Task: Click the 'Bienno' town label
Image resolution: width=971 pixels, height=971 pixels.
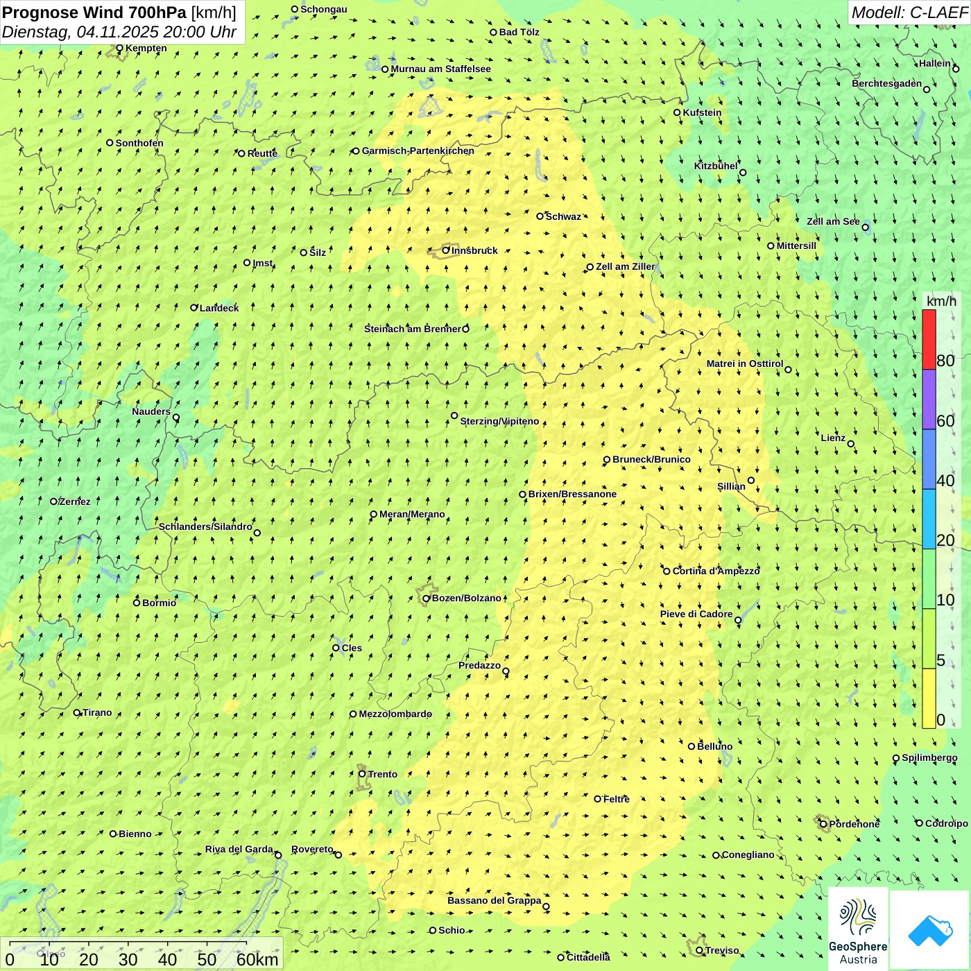Action: coord(135,834)
